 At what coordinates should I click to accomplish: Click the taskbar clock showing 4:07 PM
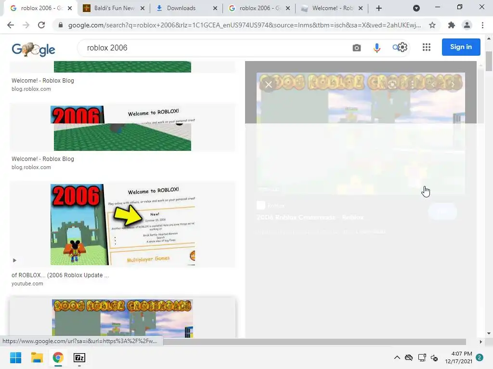tap(458, 357)
